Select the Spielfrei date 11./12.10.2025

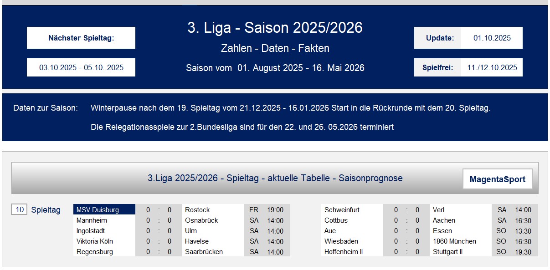pyautogui.click(x=492, y=67)
